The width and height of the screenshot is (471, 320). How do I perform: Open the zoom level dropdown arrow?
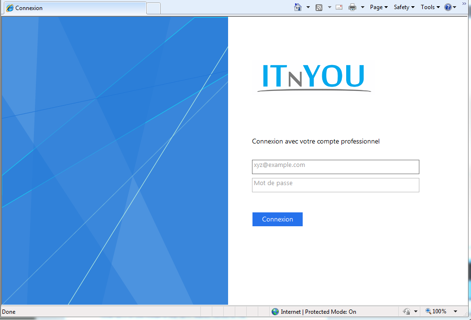pyautogui.click(x=455, y=311)
